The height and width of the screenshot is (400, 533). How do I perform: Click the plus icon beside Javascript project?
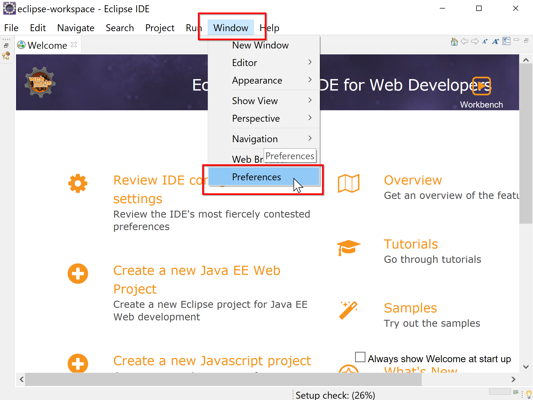(x=78, y=363)
